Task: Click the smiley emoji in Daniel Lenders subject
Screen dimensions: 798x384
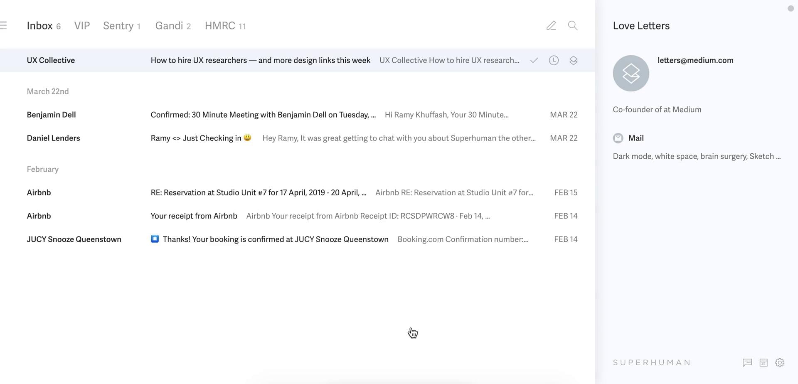Action: click(247, 138)
